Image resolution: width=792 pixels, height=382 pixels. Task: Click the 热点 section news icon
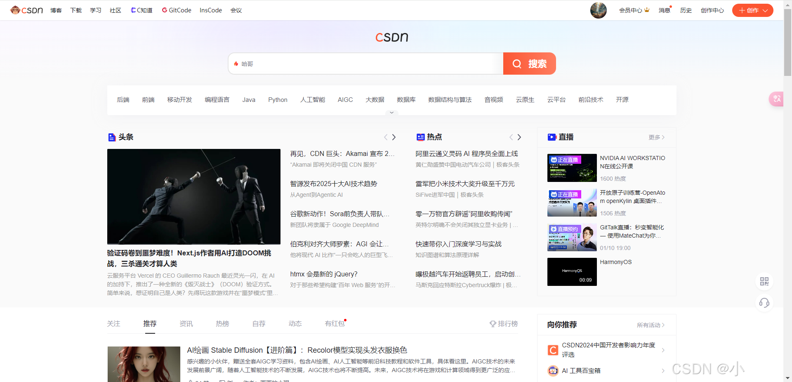coord(420,137)
